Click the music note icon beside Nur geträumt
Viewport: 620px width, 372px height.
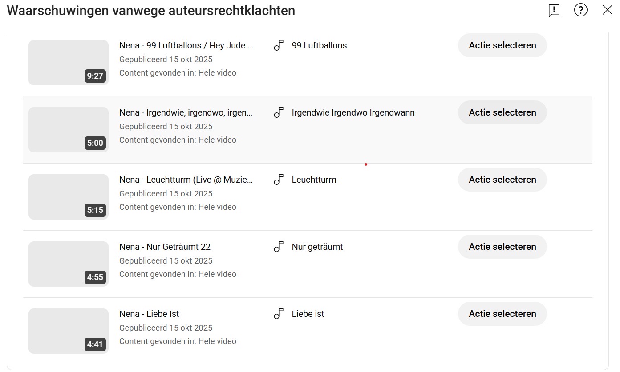(279, 247)
